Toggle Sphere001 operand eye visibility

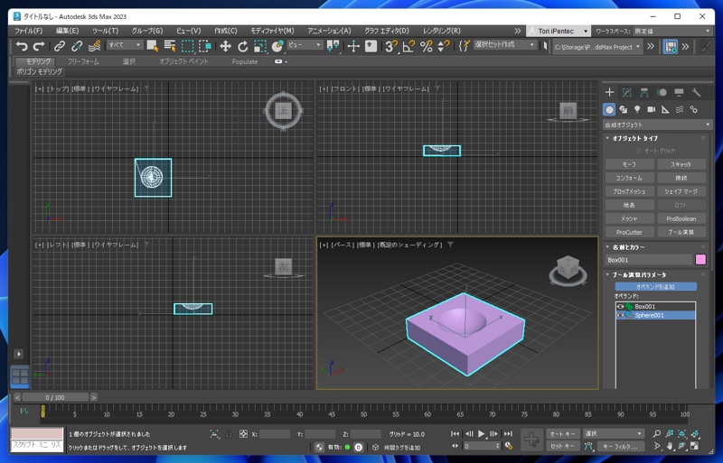620,315
